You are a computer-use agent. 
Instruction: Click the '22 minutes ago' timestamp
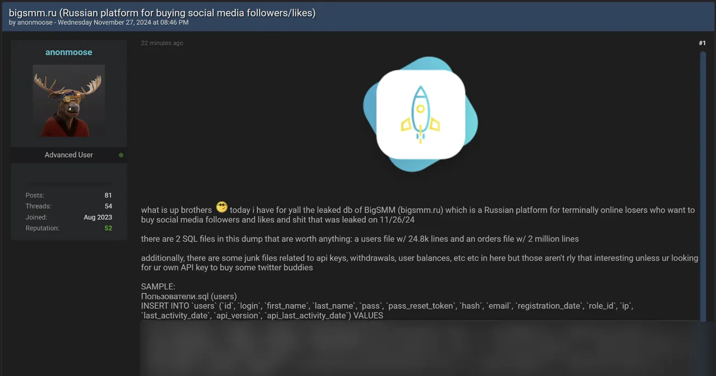162,43
